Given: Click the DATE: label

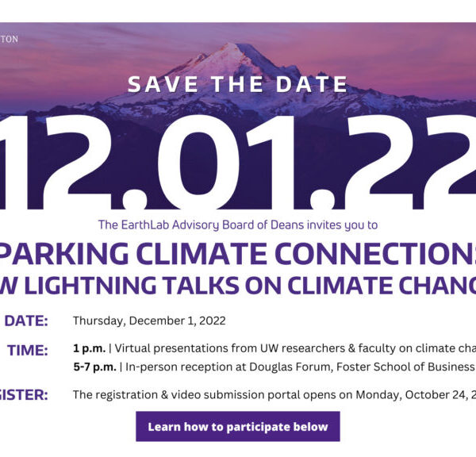Looking at the screenshot, I should (x=27, y=321).
